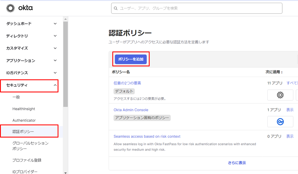Screen dimensions: 298x174
Task: Expand the ダッシュボード menu chevron
Action: coord(55,24)
